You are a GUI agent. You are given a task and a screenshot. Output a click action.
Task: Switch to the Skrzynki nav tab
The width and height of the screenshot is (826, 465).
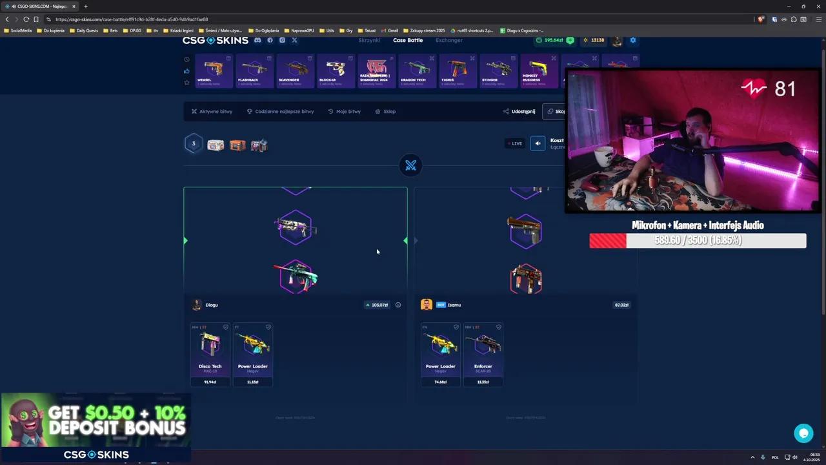[x=369, y=40]
